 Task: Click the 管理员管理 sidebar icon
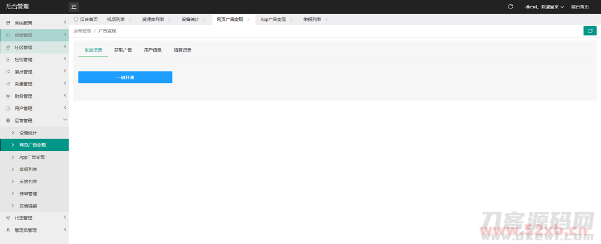8,230
